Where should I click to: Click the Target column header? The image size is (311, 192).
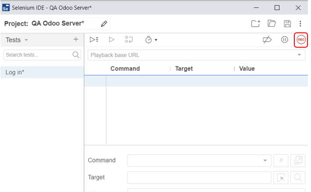point(184,69)
